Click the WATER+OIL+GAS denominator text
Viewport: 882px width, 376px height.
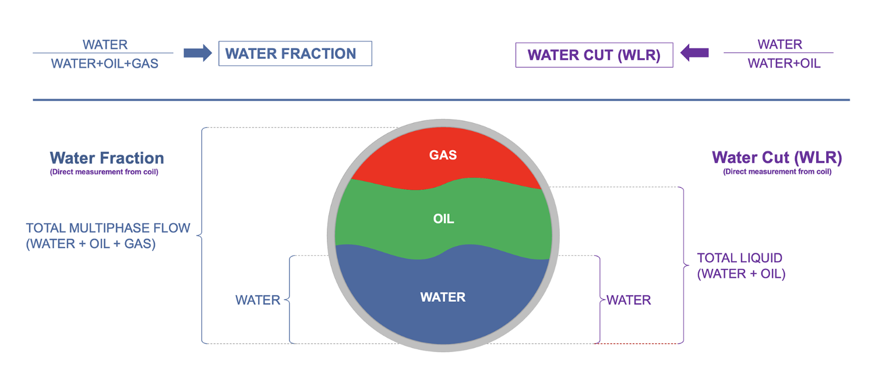point(105,64)
